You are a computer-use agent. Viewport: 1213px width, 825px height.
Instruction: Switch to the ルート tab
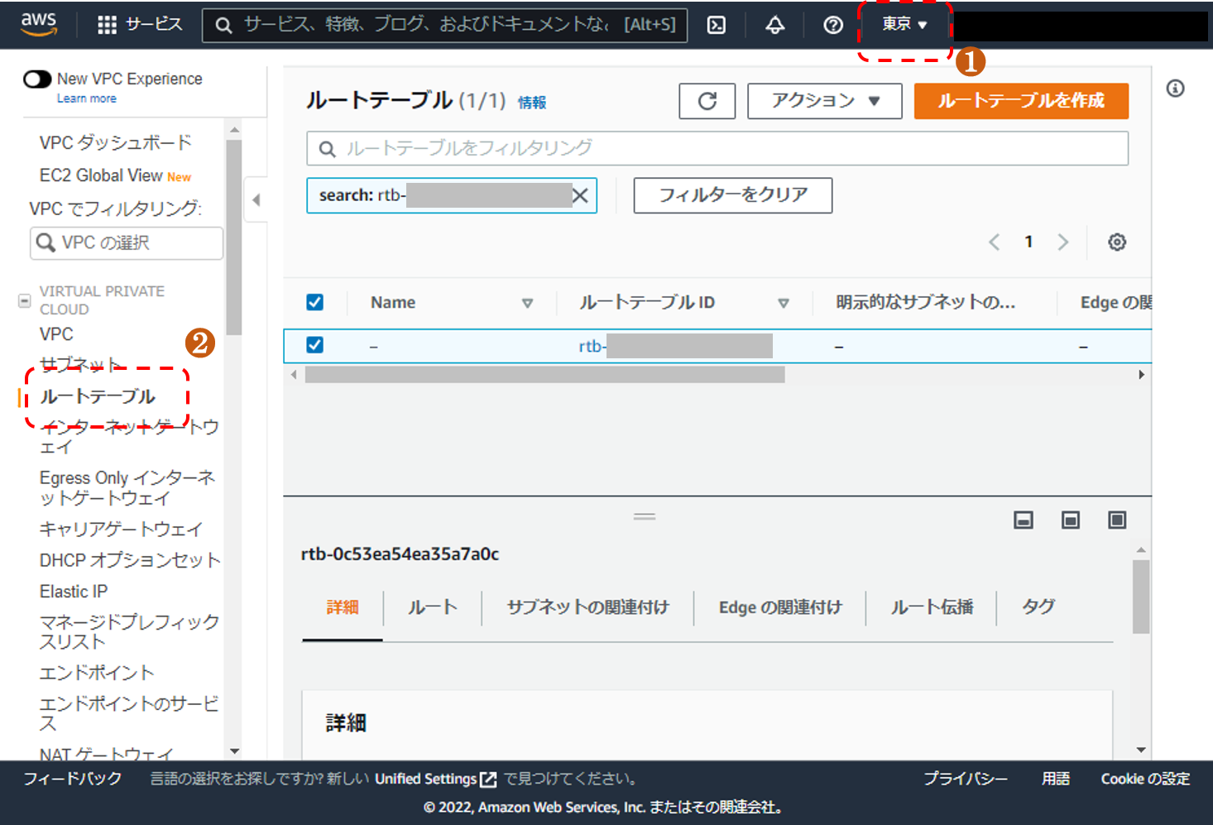pyautogui.click(x=432, y=607)
